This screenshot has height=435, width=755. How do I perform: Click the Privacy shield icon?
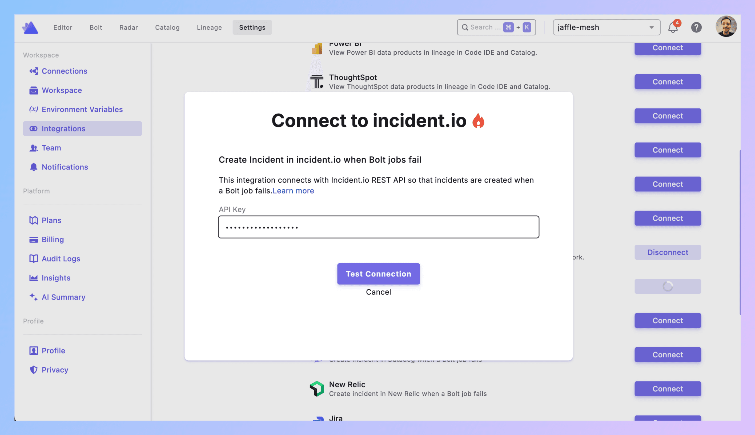[x=34, y=370]
